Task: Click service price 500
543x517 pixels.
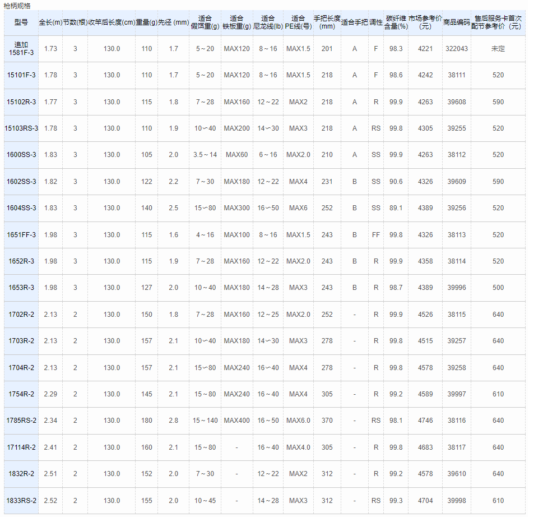Action: [x=498, y=288]
